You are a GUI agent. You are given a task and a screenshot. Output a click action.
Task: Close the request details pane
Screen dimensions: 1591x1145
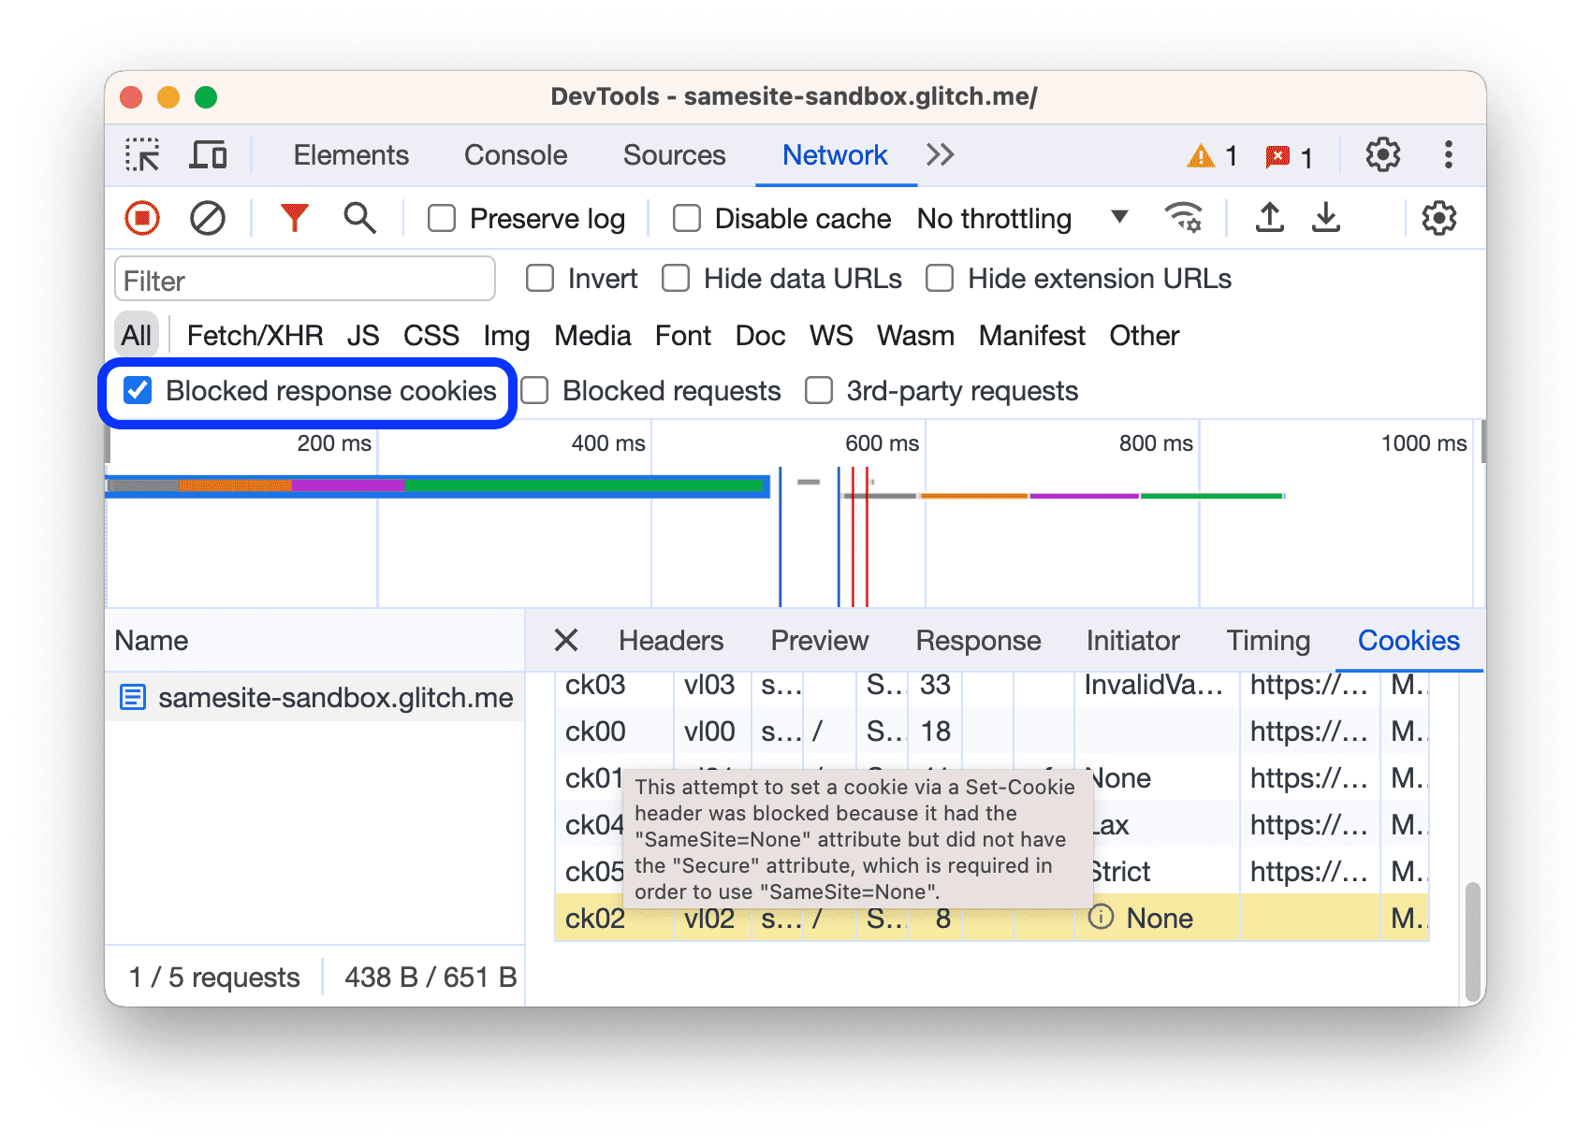(x=566, y=641)
